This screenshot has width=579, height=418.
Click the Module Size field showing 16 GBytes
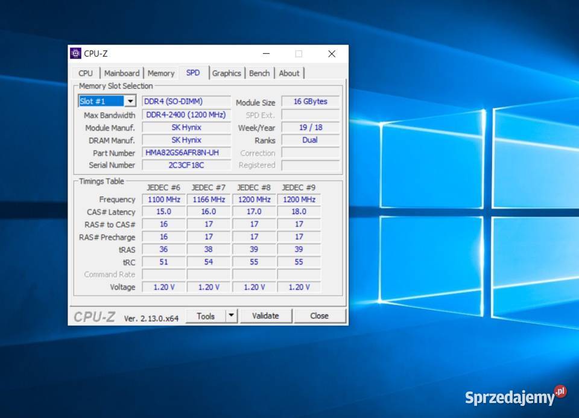pos(310,101)
